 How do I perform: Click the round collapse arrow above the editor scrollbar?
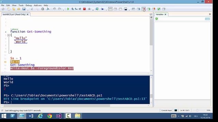[151, 14]
